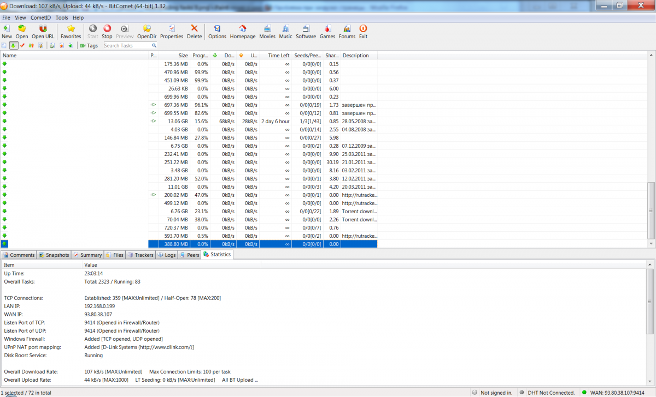Click the Up Time value 23:03:14

tap(93, 274)
